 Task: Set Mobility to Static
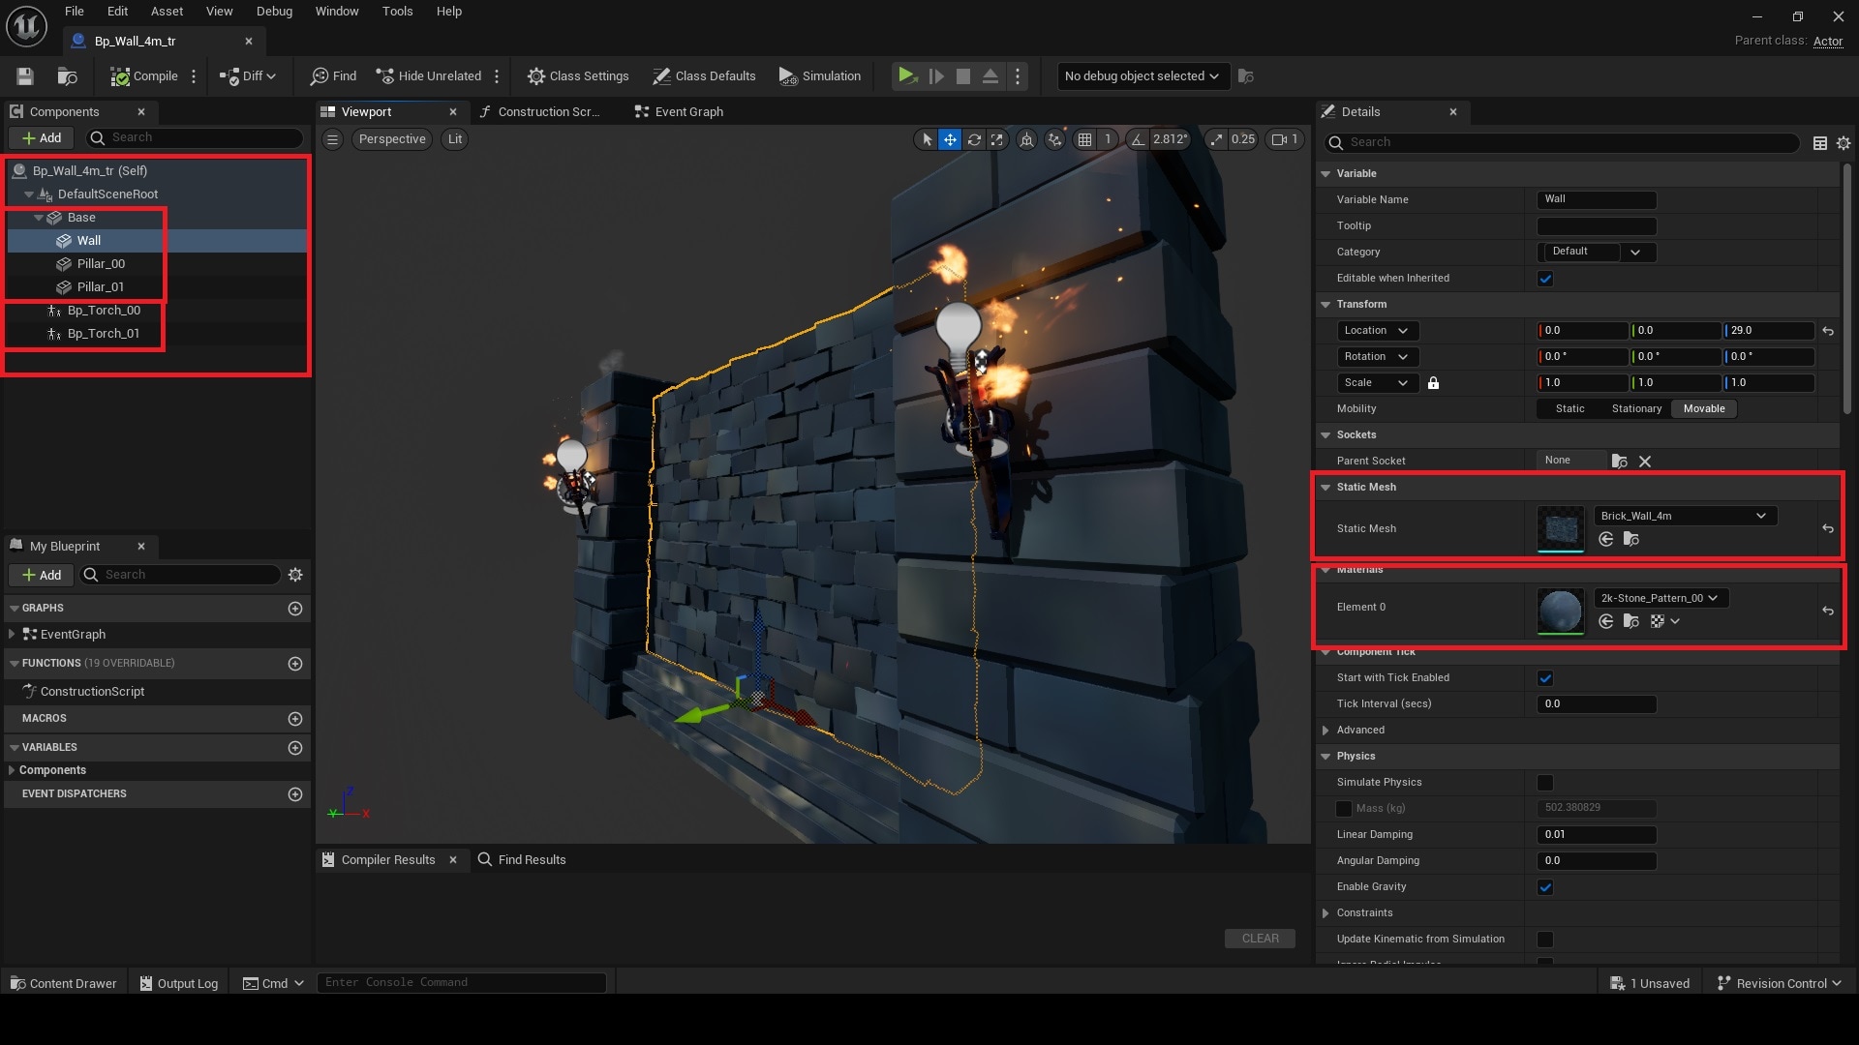[x=1569, y=408]
